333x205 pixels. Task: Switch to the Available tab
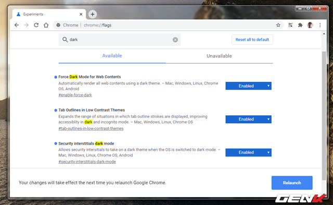112,56
